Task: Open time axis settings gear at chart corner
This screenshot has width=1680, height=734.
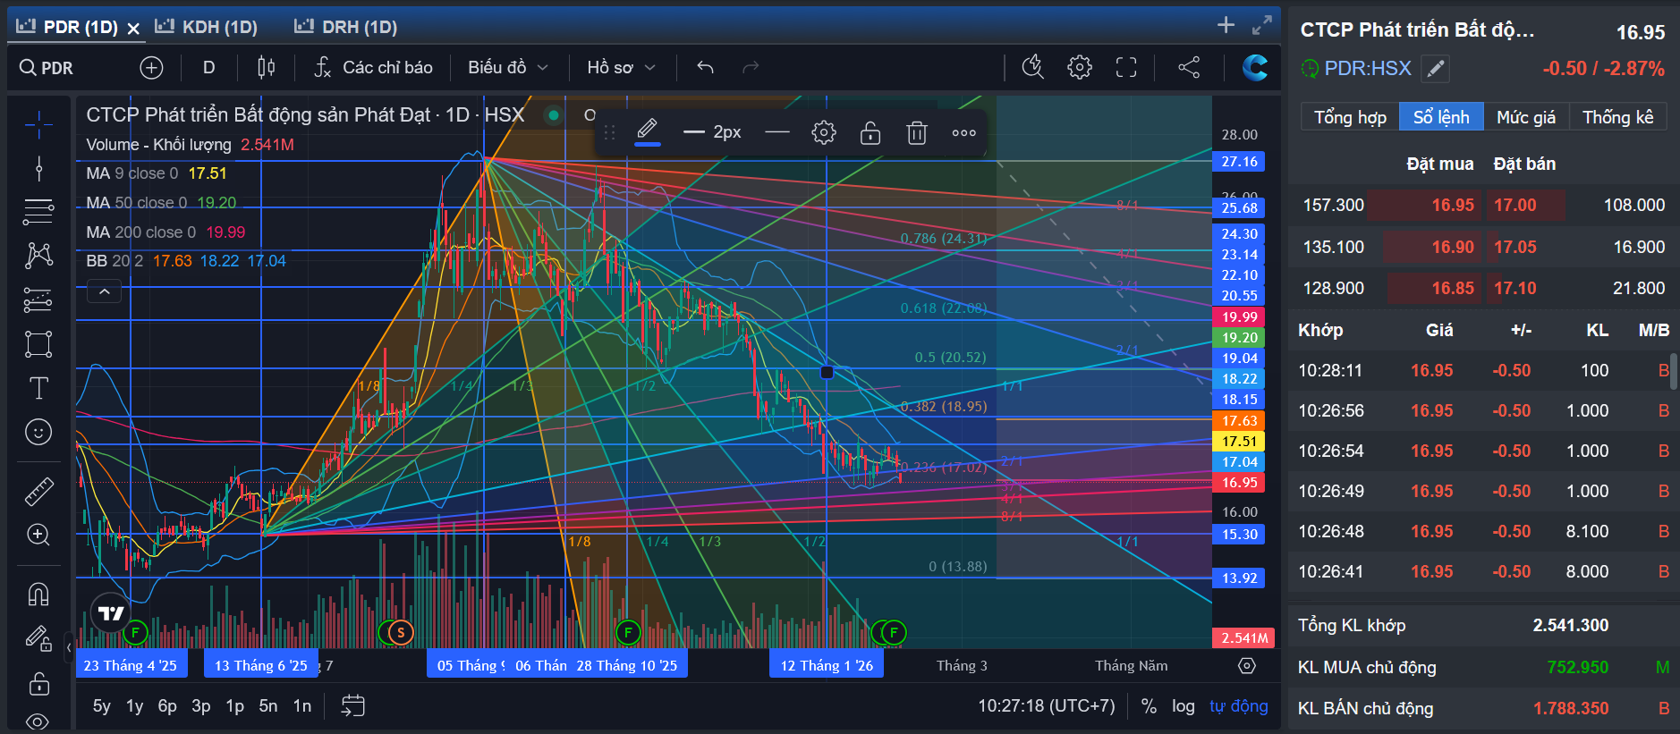Action: coord(1247,666)
